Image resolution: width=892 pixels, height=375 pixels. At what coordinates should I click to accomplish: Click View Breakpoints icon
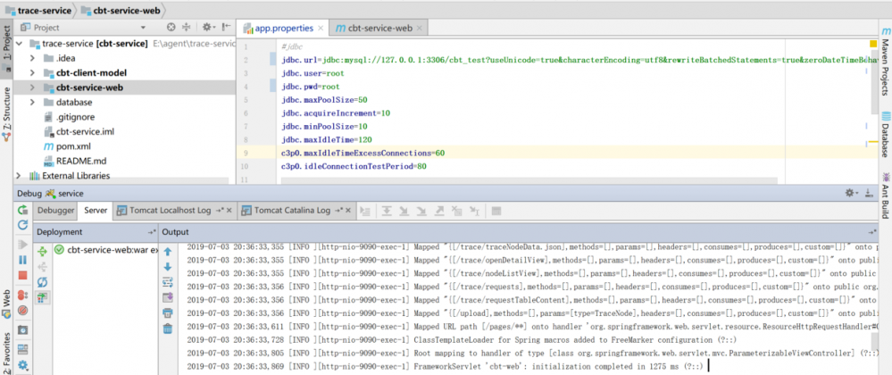(22, 294)
